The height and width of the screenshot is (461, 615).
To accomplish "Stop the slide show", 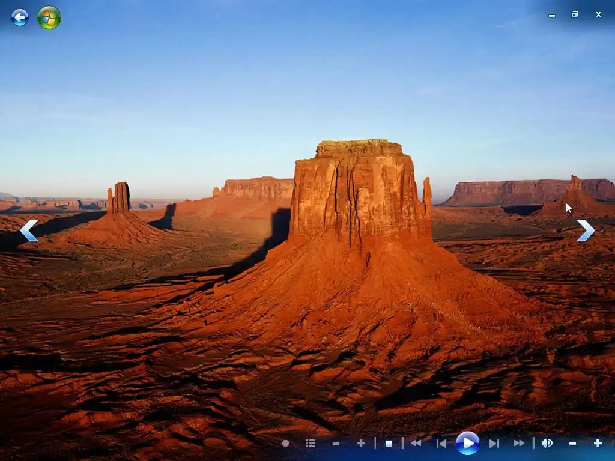I will pos(389,444).
